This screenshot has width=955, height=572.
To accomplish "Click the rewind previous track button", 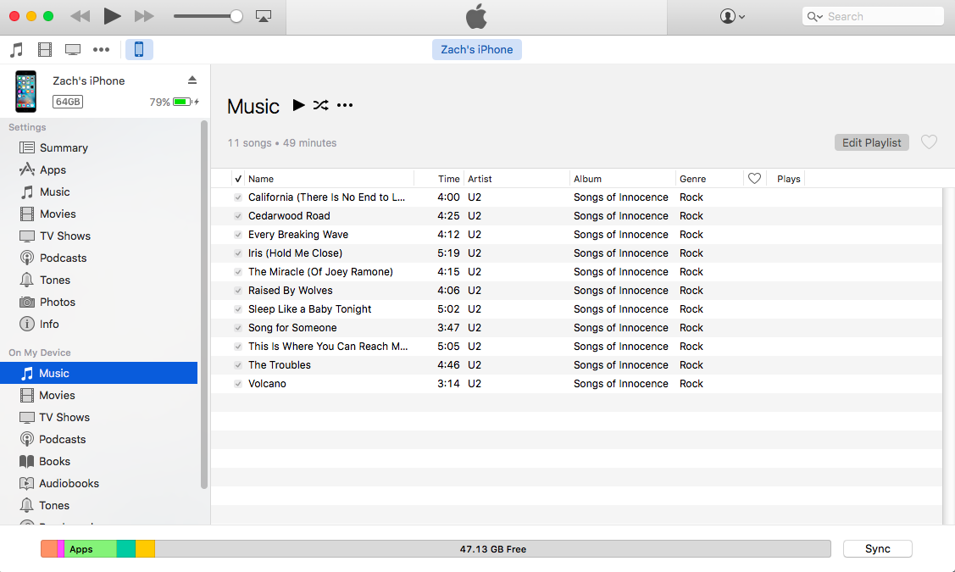I will pyautogui.click(x=80, y=16).
